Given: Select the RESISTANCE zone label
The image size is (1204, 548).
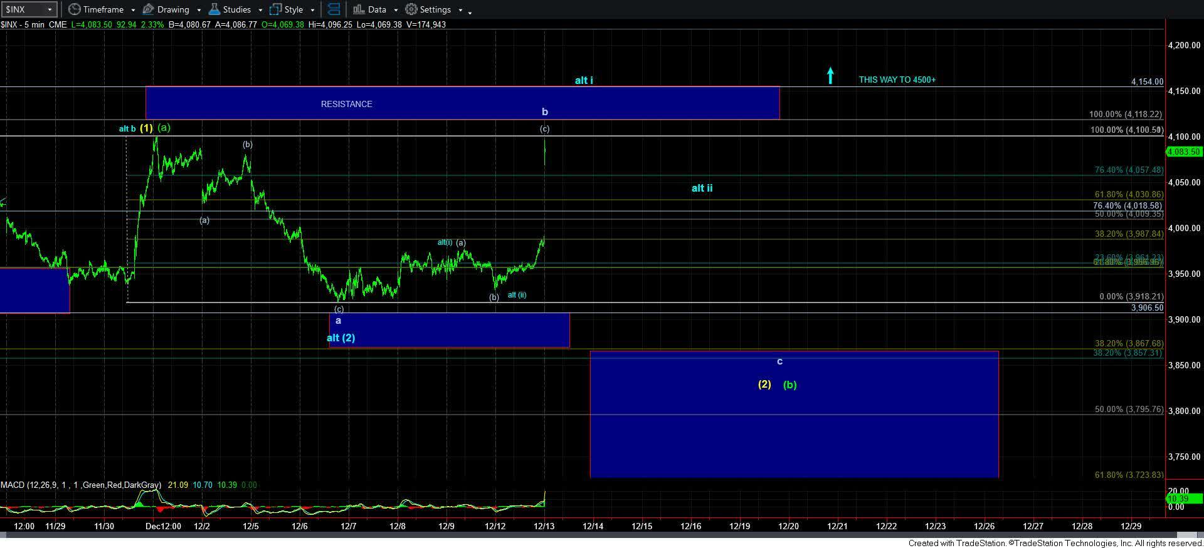Looking at the screenshot, I should point(346,104).
